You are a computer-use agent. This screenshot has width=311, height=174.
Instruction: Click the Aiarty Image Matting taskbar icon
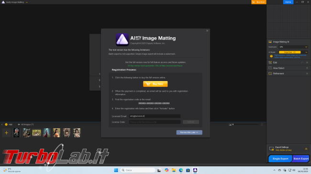click(195, 170)
